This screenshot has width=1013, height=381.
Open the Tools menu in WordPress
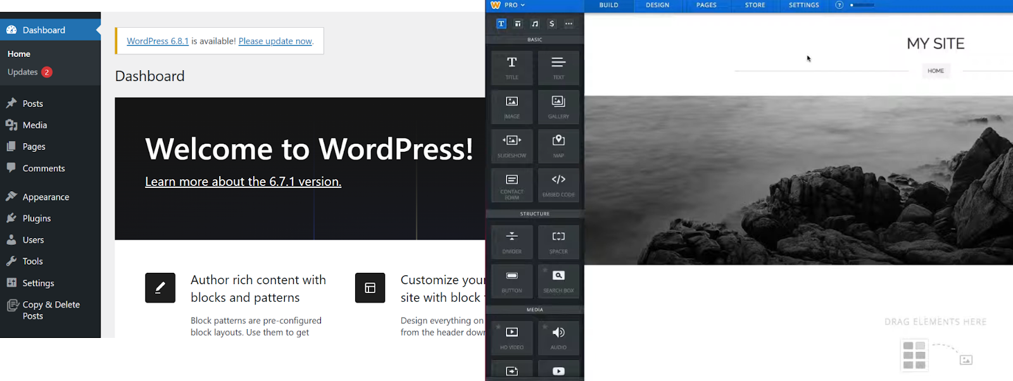50,261
